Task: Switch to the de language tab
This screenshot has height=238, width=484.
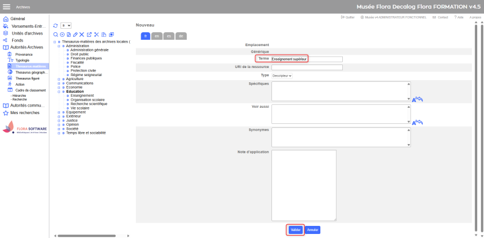Action: pyautogui.click(x=181, y=36)
